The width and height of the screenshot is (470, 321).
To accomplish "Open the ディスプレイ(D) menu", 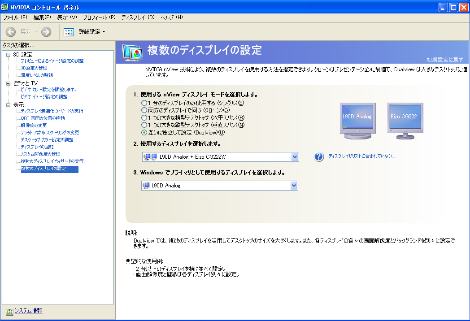I will (138, 17).
